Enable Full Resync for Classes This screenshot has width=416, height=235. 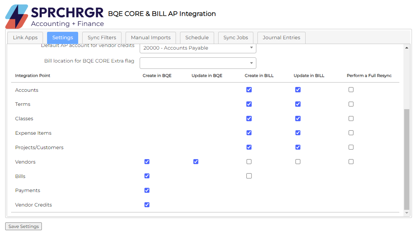tap(351, 119)
